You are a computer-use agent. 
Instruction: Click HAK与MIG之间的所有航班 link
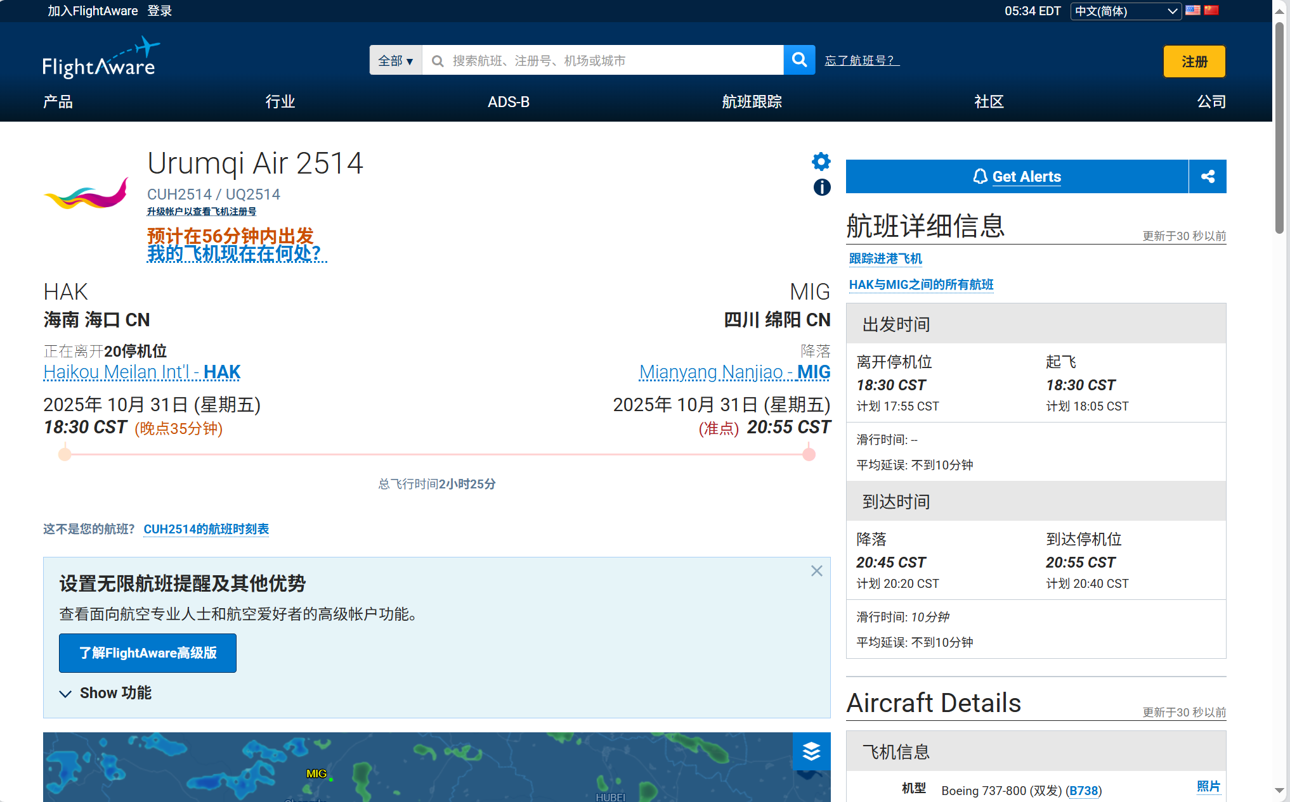coord(921,284)
